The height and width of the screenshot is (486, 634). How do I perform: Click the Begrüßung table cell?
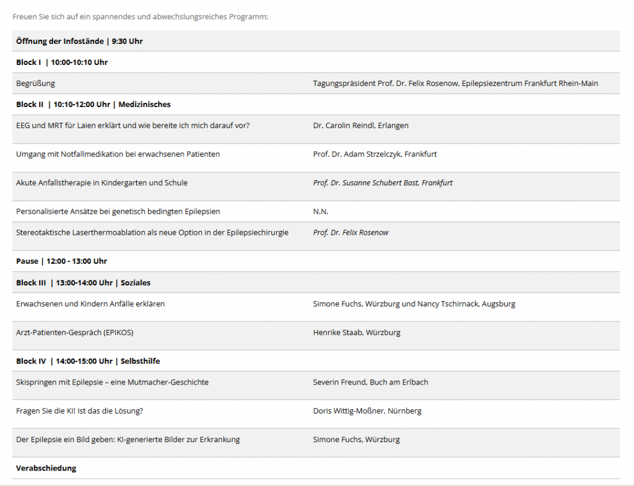[35, 84]
